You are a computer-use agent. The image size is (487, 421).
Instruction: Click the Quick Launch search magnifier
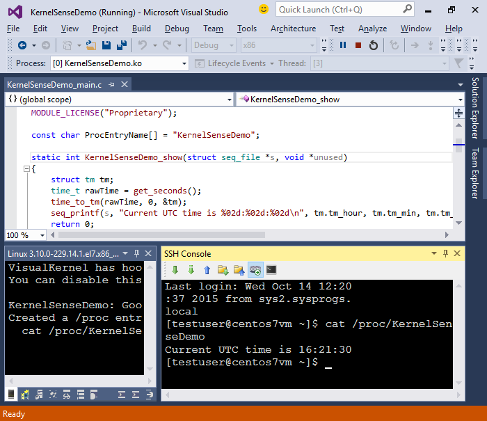pos(407,9)
